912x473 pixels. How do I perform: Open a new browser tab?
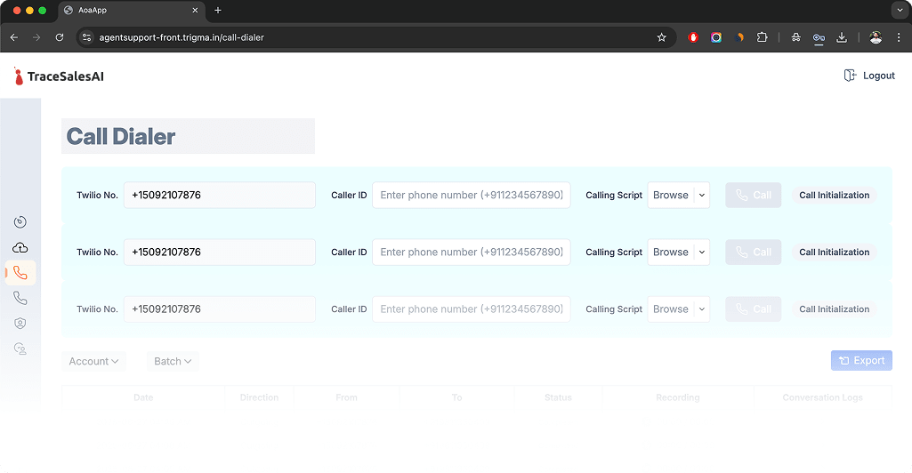click(218, 11)
